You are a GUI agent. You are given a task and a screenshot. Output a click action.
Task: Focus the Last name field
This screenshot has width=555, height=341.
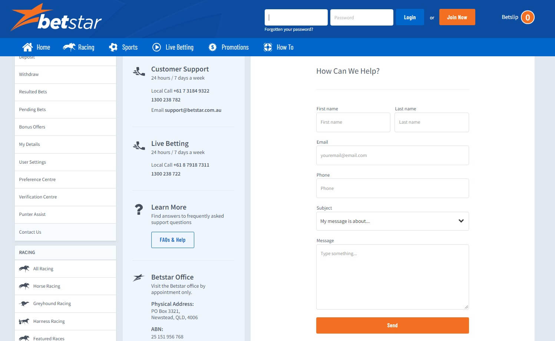tap(432, 122)
